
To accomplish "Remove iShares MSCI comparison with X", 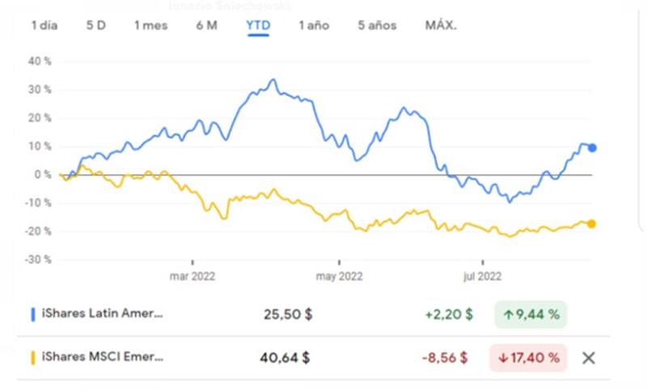I will [589, 358].
